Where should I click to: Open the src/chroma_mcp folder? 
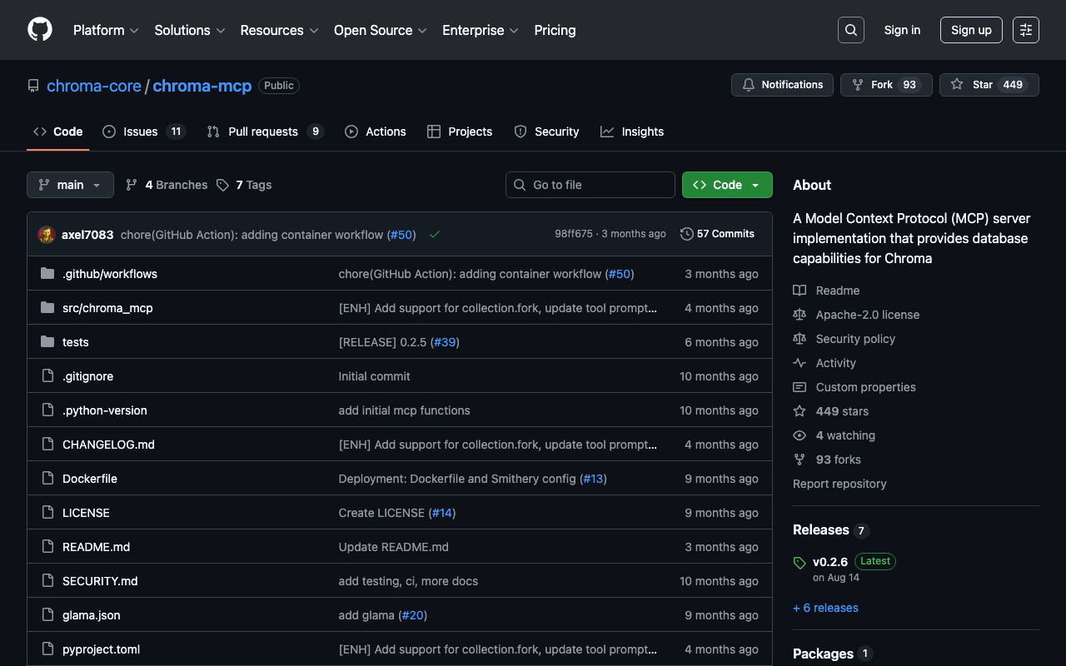tap(107, 308)
